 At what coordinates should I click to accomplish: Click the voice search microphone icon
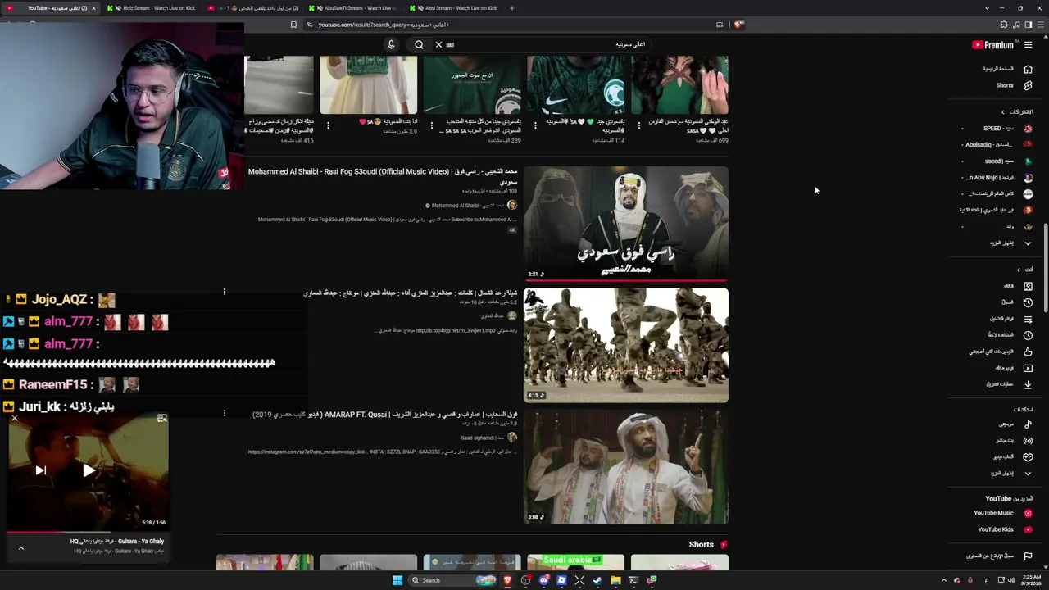point(391,45)
